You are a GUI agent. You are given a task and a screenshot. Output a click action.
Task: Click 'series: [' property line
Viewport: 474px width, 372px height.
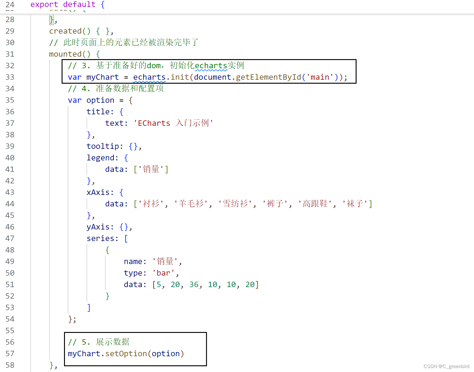[x=107, y=239]
